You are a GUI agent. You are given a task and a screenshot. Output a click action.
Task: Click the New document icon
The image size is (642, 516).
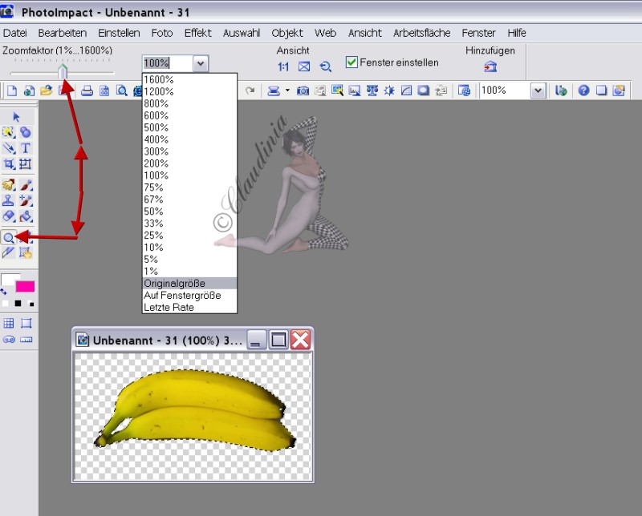tap(12, 91)
